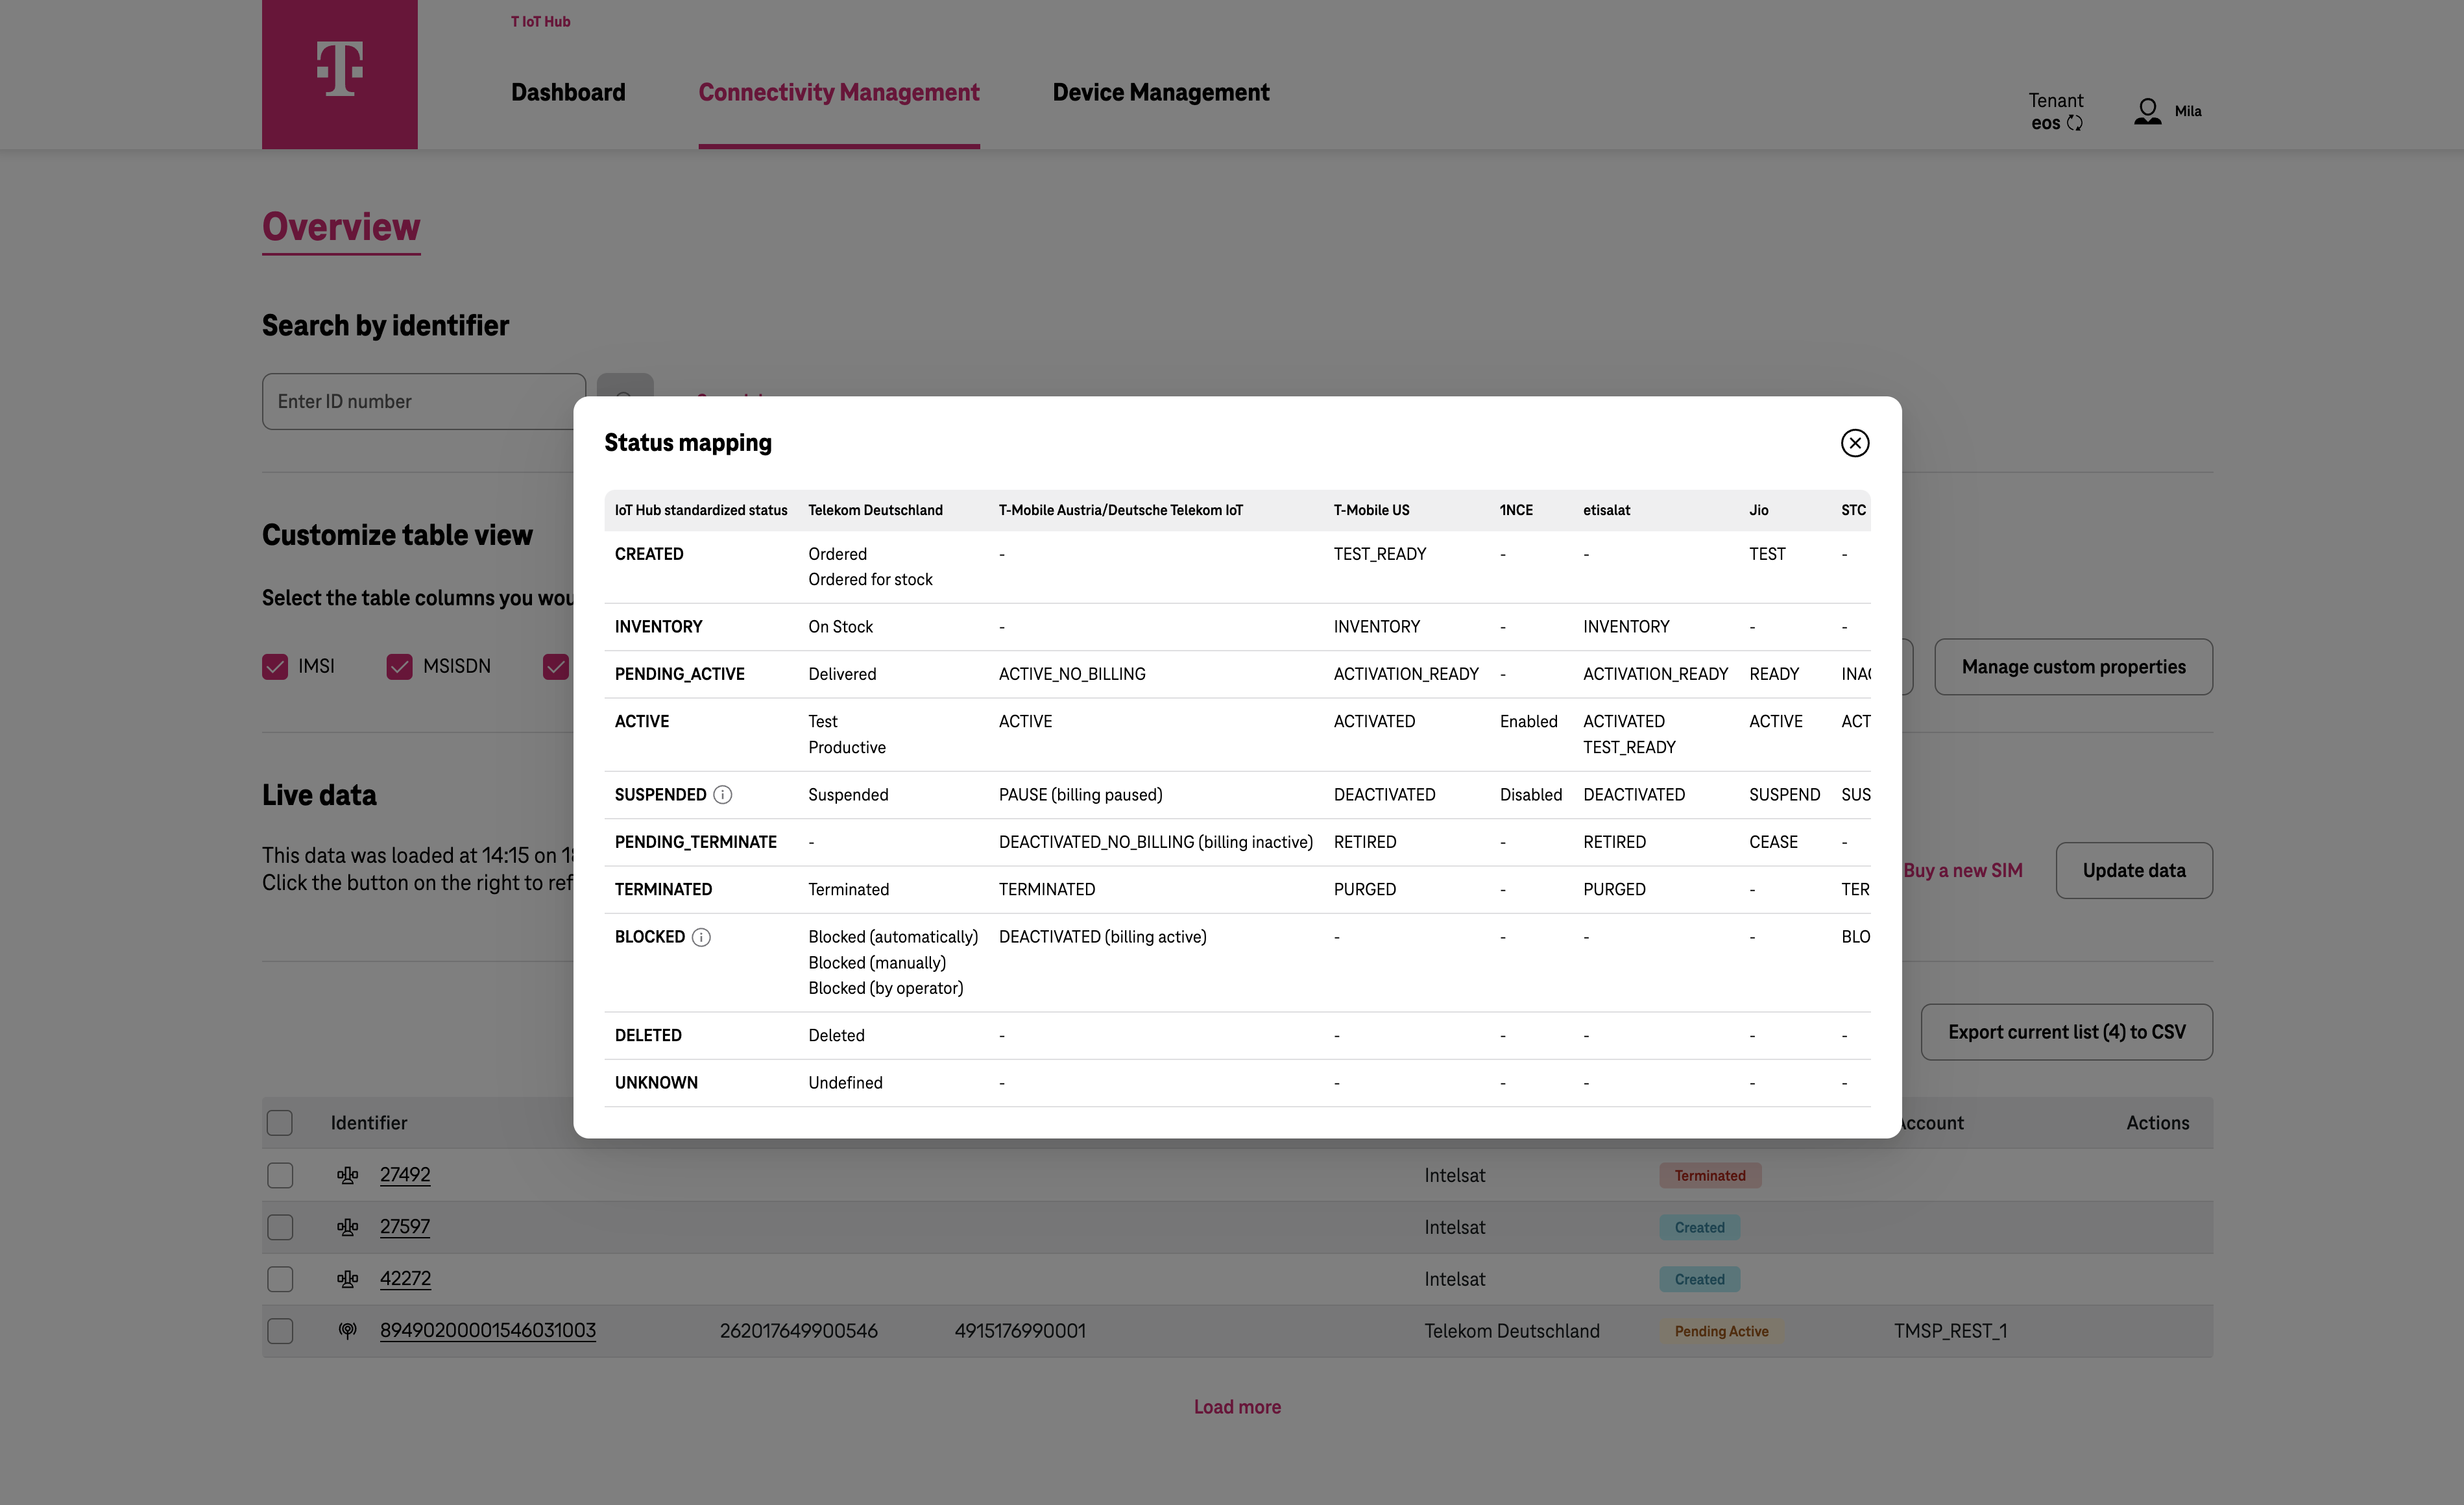
Task: Toggle the MSISDN column checkbox
Action: [x=399, y=666]
